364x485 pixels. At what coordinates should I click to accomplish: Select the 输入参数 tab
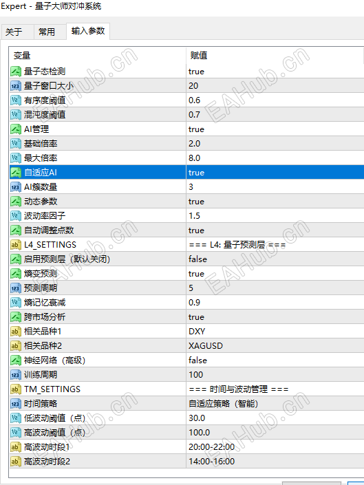(x=88, y=31)
